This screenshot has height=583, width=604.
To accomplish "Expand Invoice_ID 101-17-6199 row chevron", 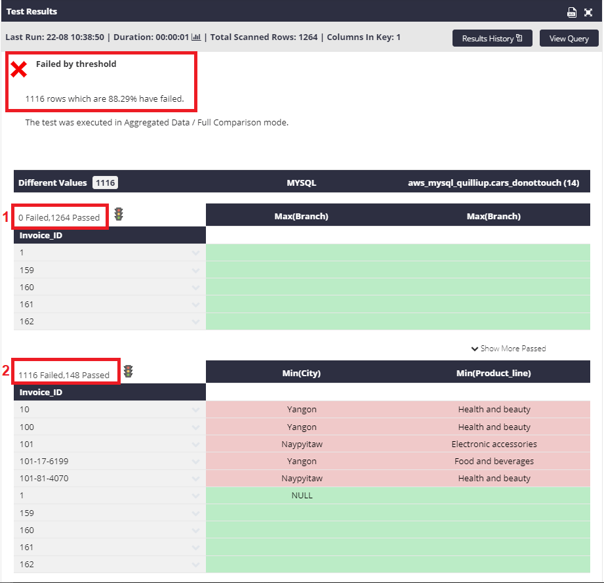I will (195, 462).
